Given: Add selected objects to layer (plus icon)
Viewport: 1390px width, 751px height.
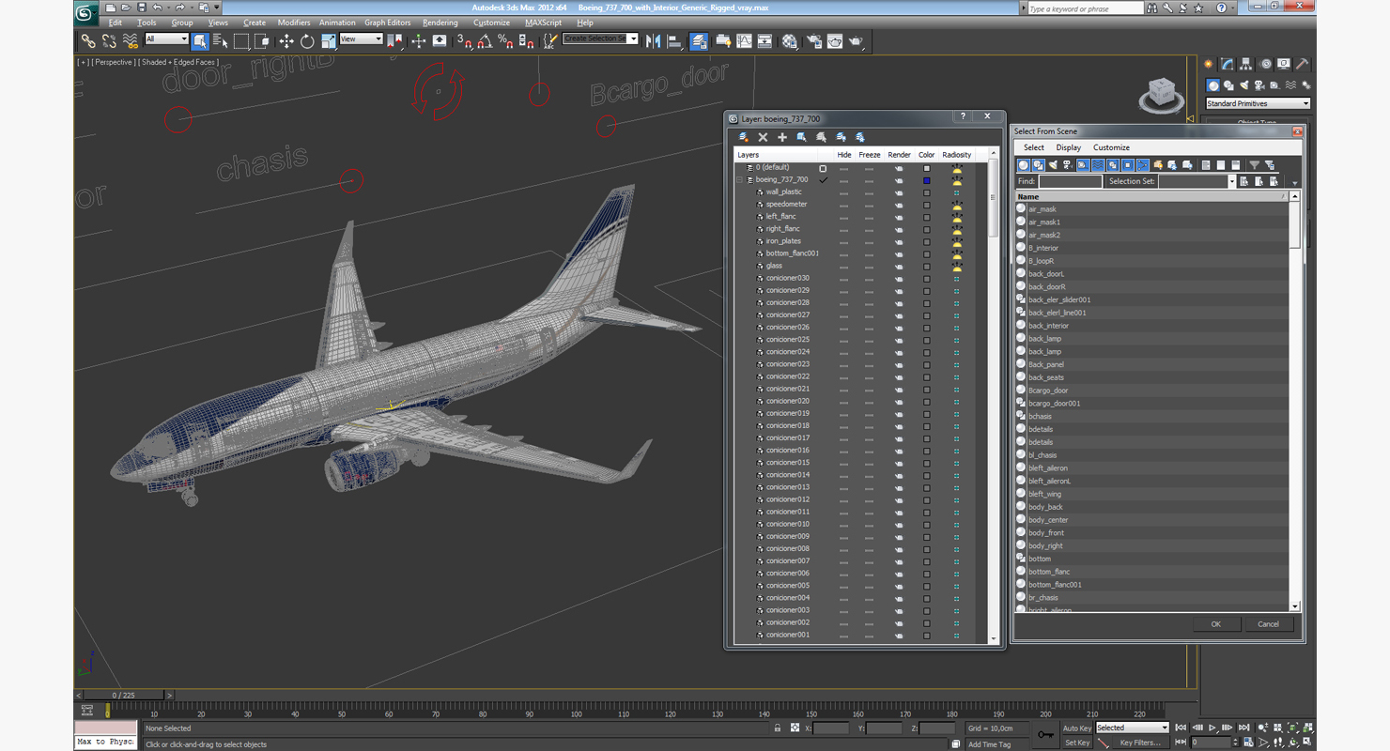Looking at the screenshot, I should (781, 137).
